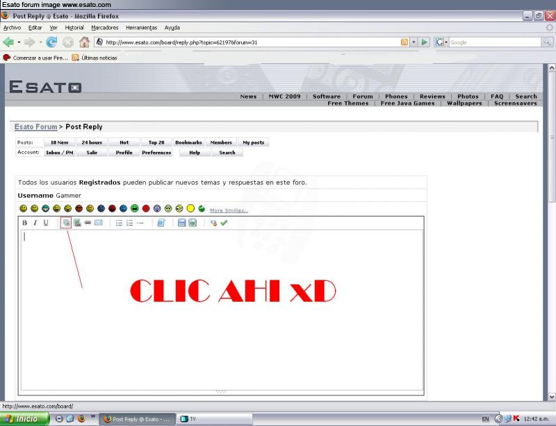Click the insert image icon in editor toolbar
The height and width of the screenshot is (426, 556).
pyautogui.click(x=66, y=223)
